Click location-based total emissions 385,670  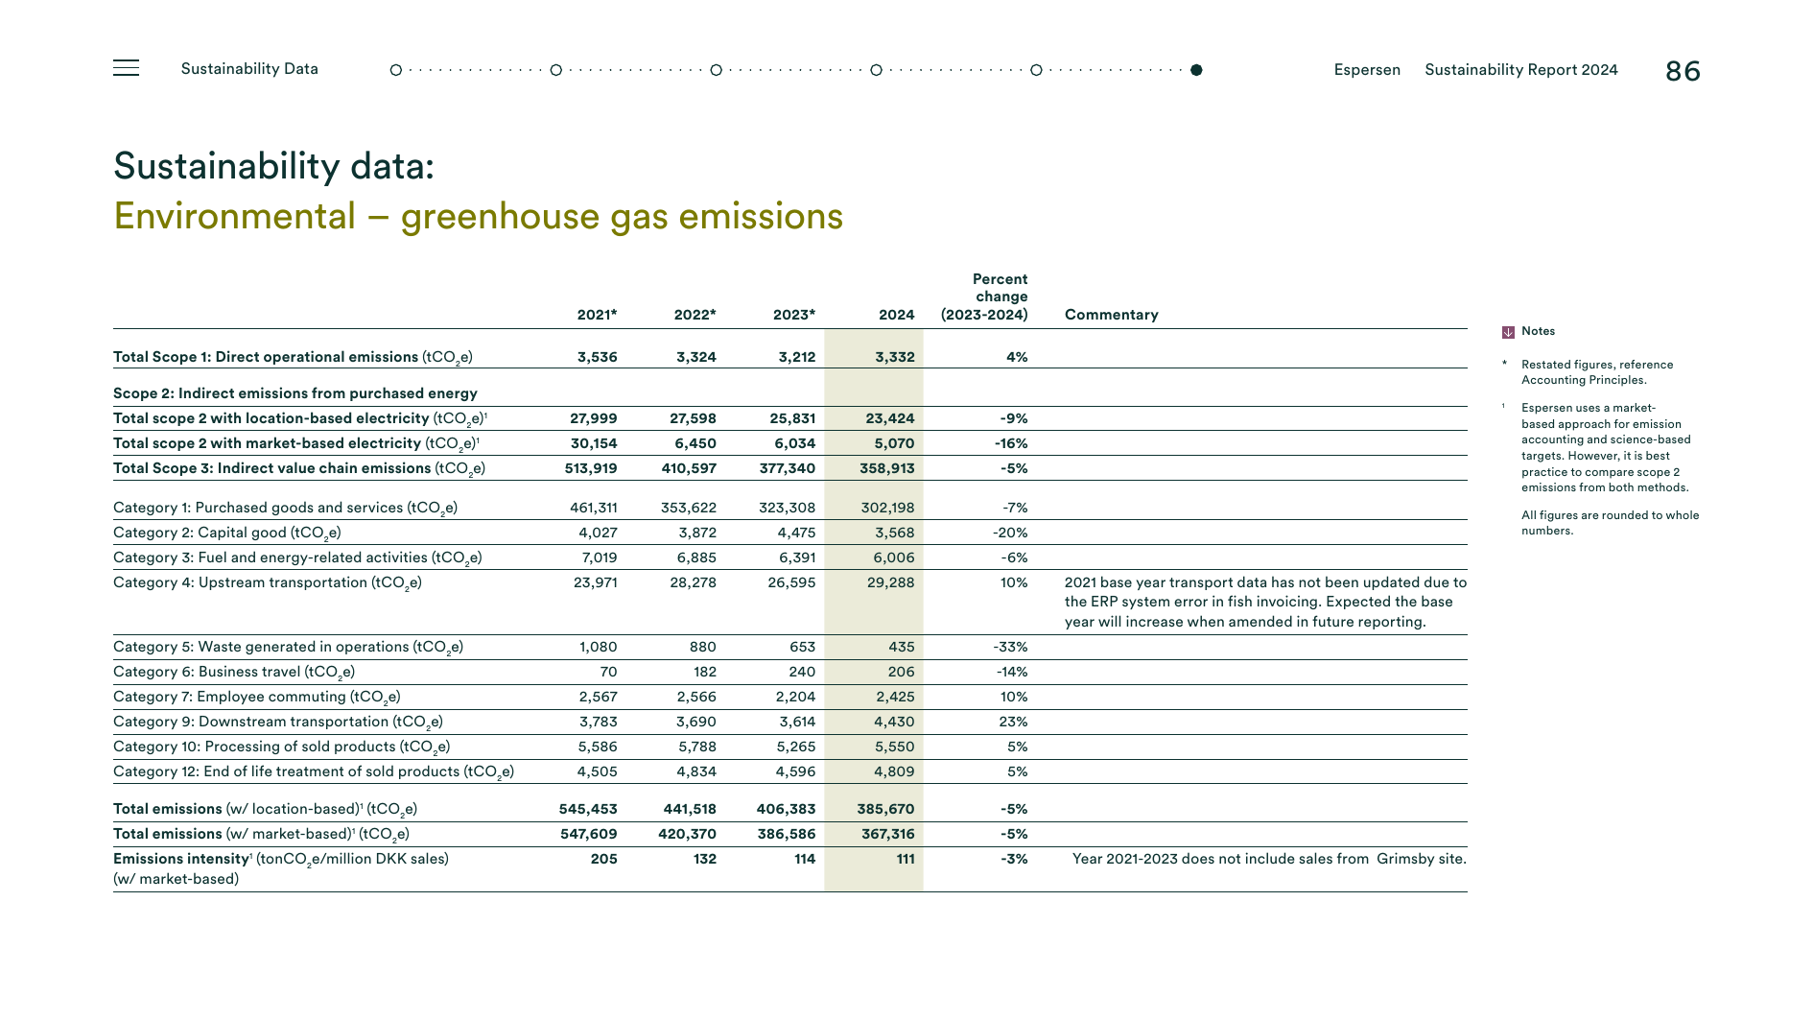pos(886,809)
